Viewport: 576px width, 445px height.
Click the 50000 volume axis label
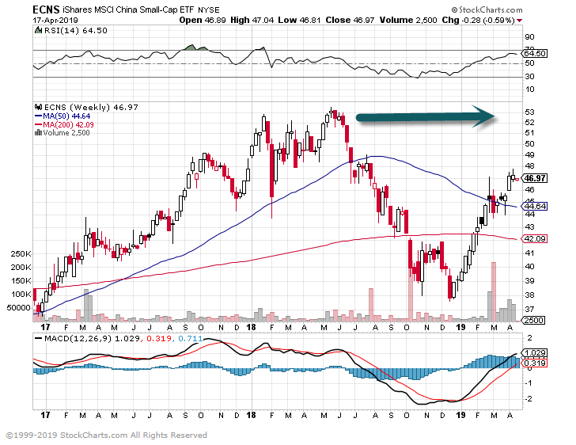[x=19, y=308]
